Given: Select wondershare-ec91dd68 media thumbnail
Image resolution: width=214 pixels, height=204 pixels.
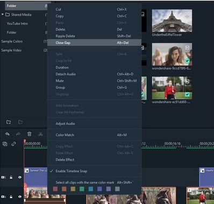Looking at the screenshot, I should (x=172, y=88).
